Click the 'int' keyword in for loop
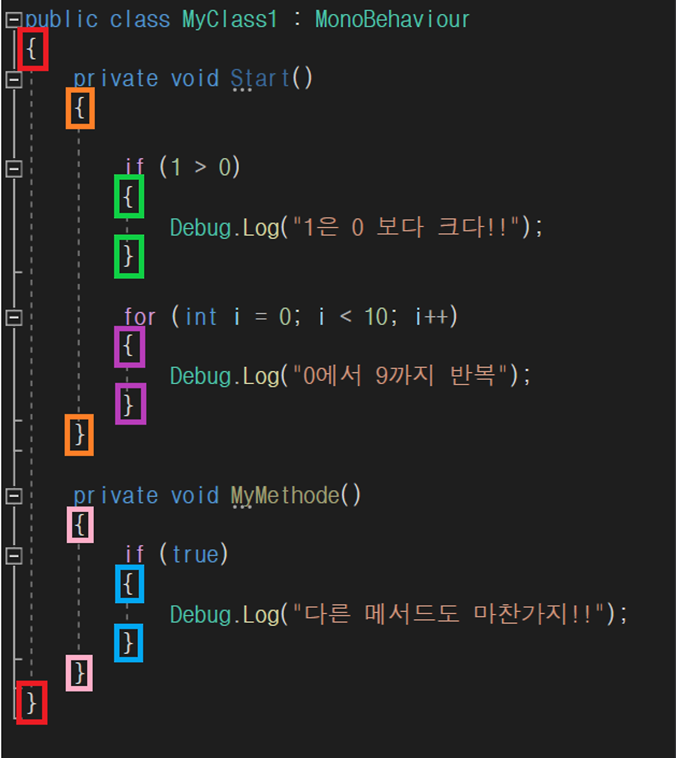The image size is (676, 758). click(201, 317)
